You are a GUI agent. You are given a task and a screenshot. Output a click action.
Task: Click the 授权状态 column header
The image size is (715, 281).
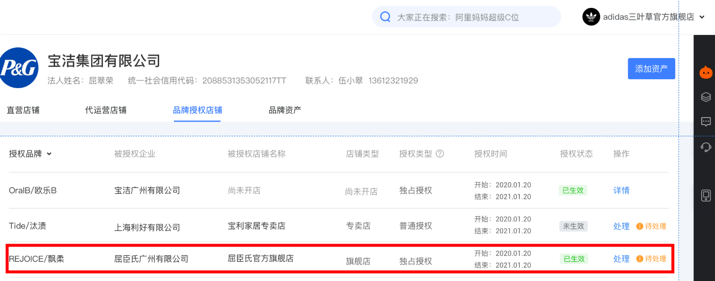pyautogui.click(x=577, y=154)
